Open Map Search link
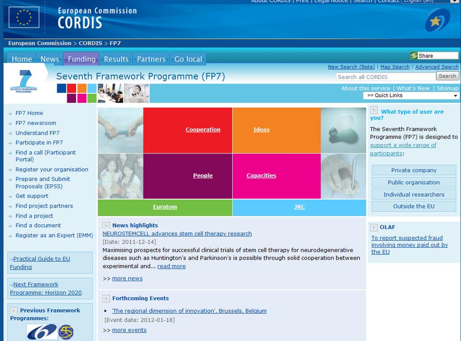The height and width of the screenshot is (341, 461). point(395,67)
